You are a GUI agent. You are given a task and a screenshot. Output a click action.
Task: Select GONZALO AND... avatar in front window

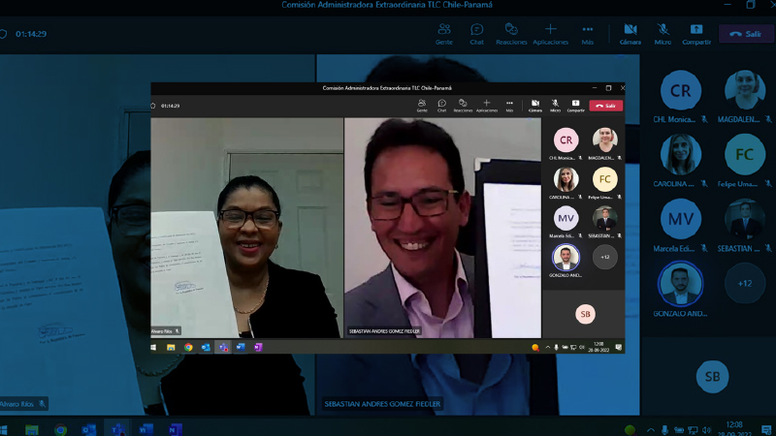coord(566,257)
